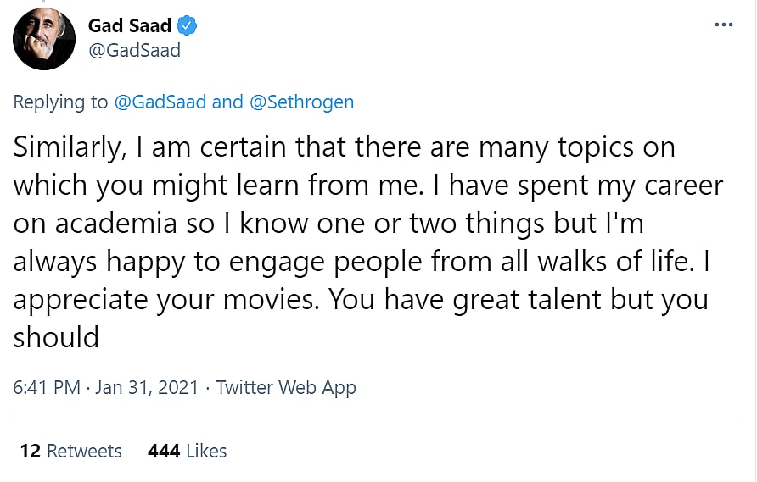The height and width of the screenshot is (482, 757).
Task: Click the blue verified badge icon
Action: pyautogui.click(x=188, y=25)
